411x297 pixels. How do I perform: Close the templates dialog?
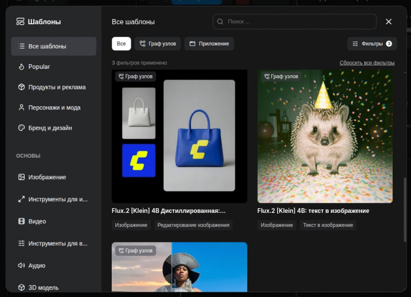click(x=389, y=22)
